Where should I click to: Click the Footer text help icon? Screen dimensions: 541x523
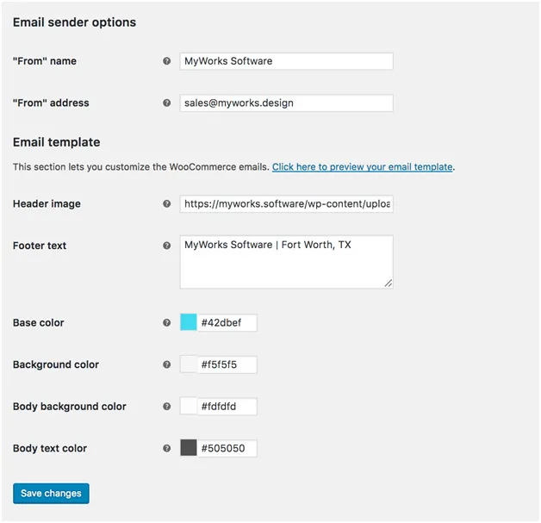point(167,246)
